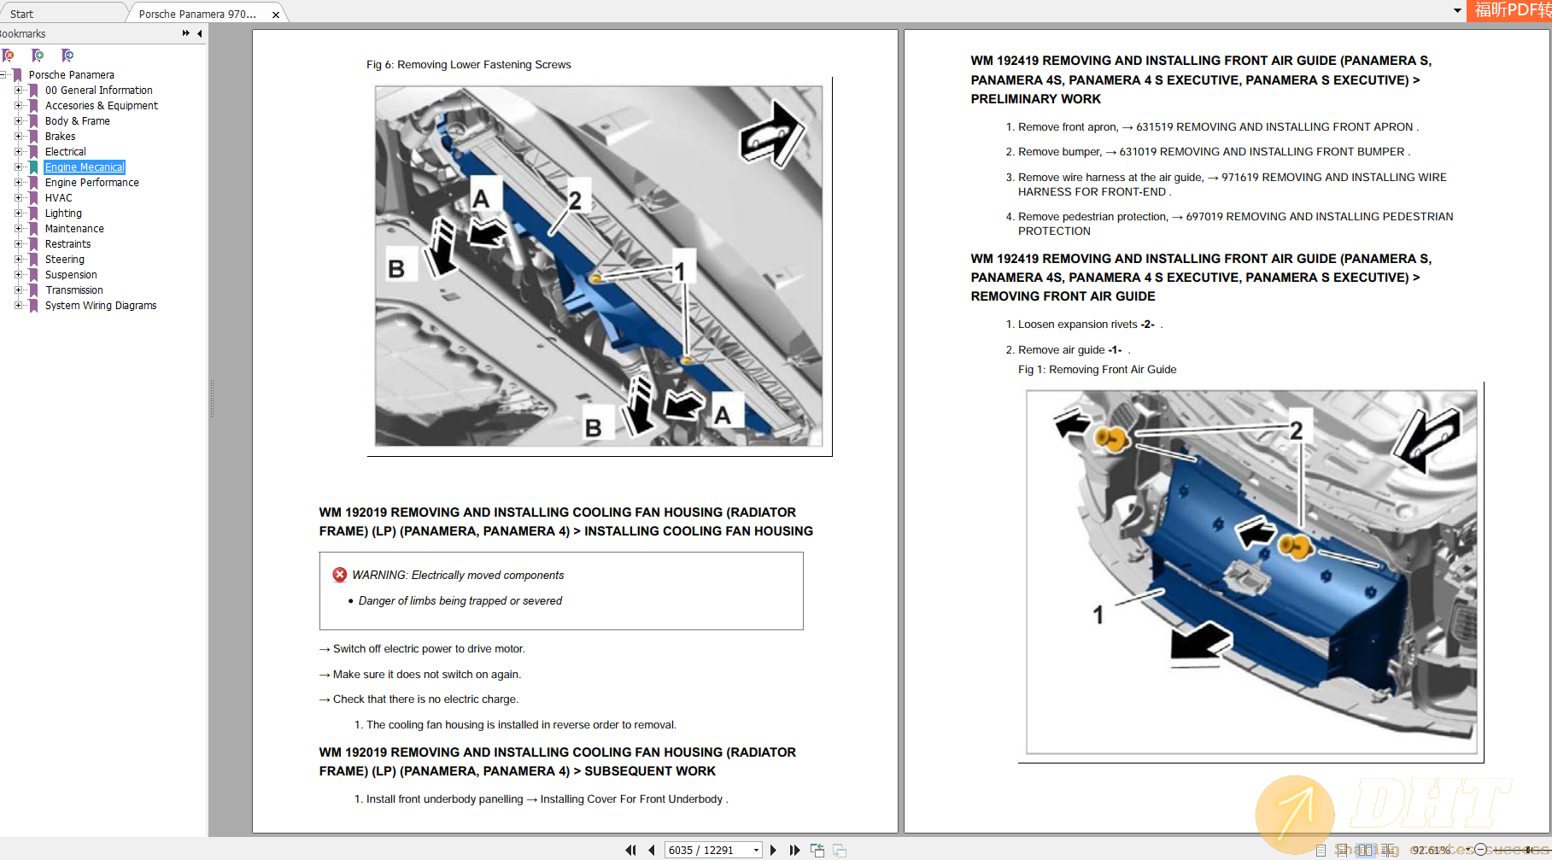This screenshot has width=1552, height=860.
Task: Open the tab list dropdown arrow at top right
Action: tap(1457, 11)
